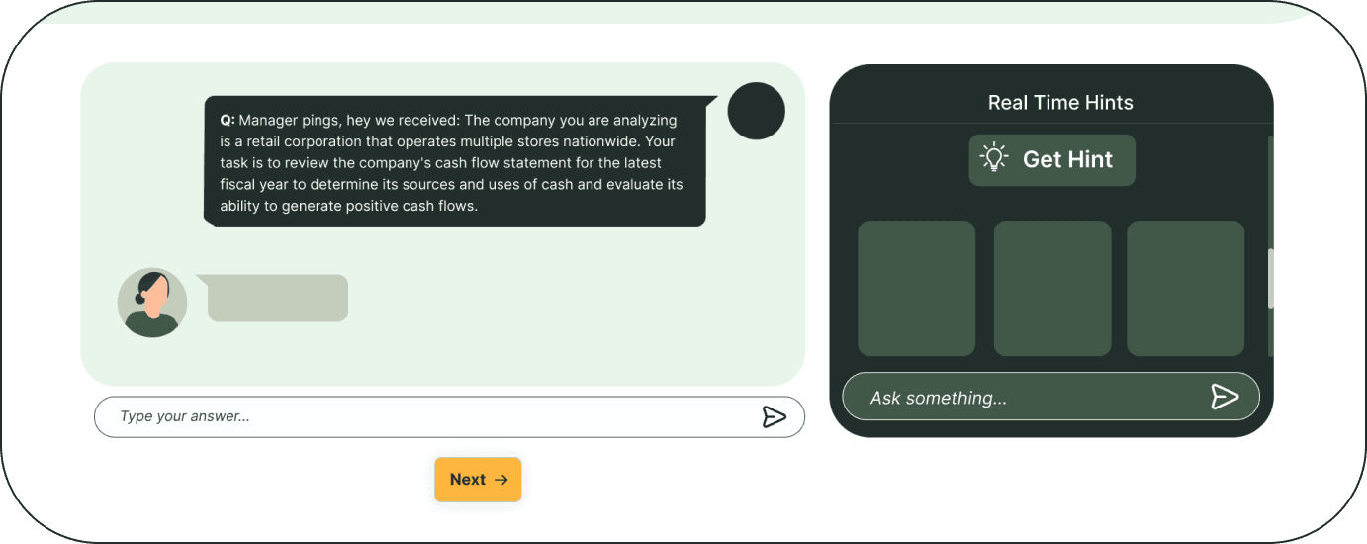The image size is (1367, 544).
Task: Select the middle hint card
Action: (1052, 288)
